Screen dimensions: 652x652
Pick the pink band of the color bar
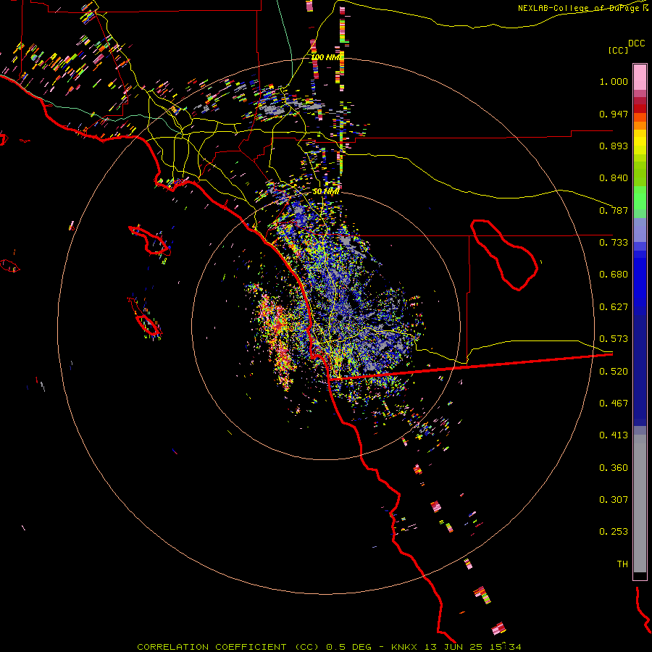point(640,77)
